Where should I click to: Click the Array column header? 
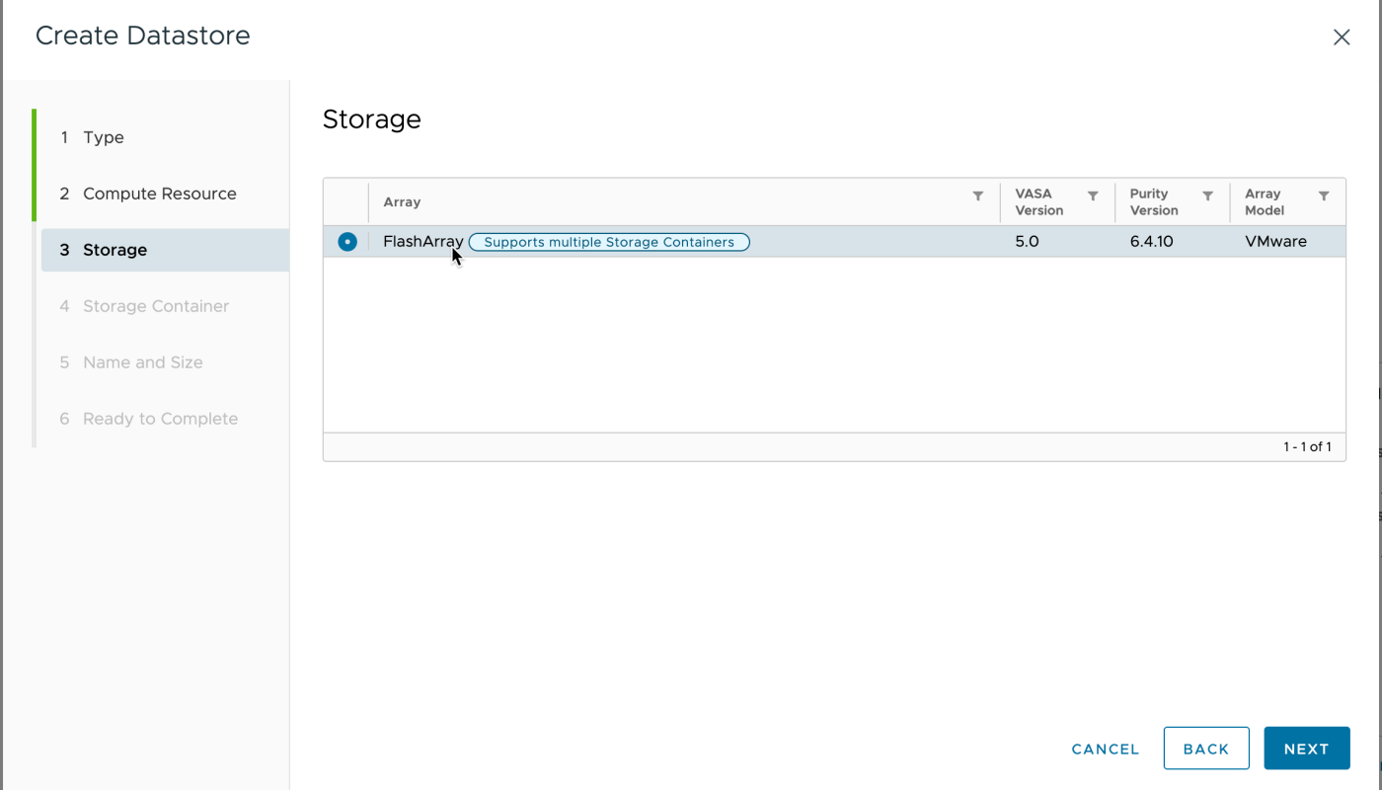point(402,202)
